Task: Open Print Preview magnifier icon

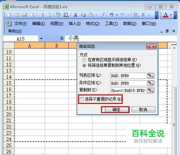Action: (49, 15)
